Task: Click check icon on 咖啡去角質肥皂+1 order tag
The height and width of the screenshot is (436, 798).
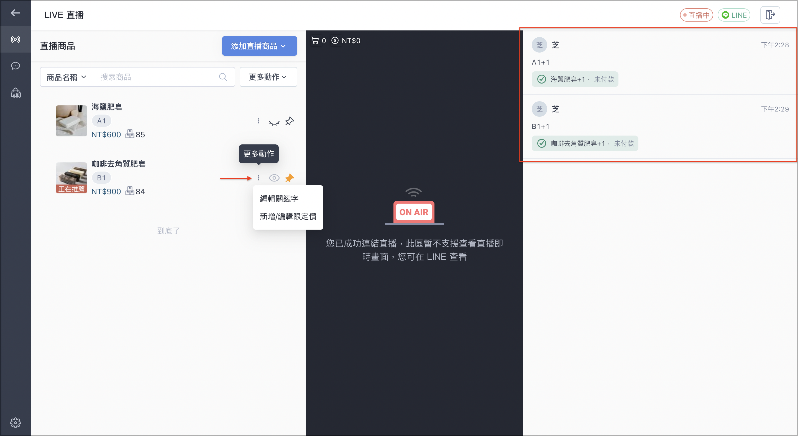Action: pos(541,143)
